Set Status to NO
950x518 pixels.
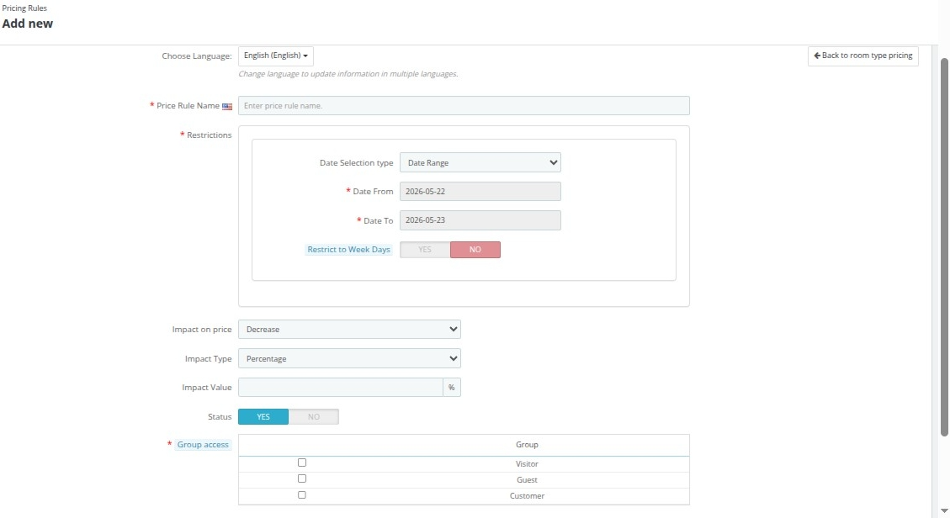pyautogui.click(x=313, y=417)
